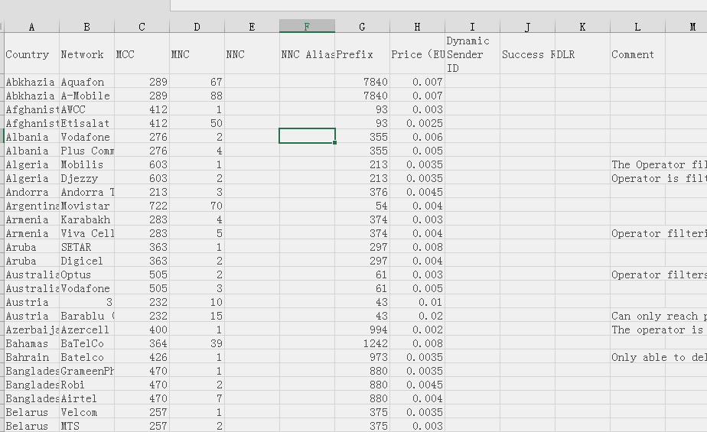Click the 'Djezzy' network cell
707x432 pixels.
(x=86, y=178)
